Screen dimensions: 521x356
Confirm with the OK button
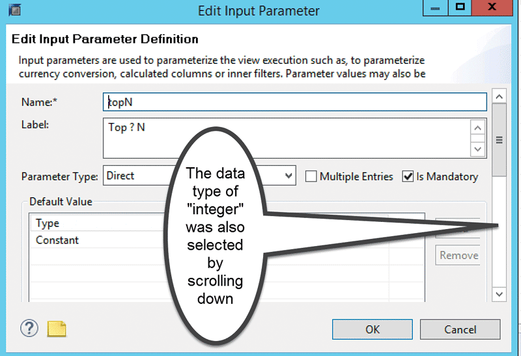[x=372, y=329]
